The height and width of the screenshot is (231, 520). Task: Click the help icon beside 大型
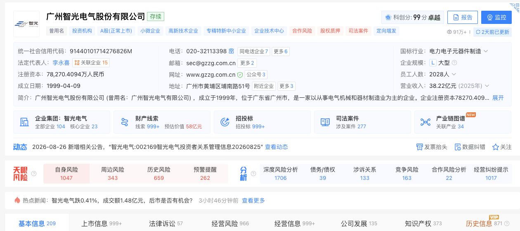(x=454, y=63)
